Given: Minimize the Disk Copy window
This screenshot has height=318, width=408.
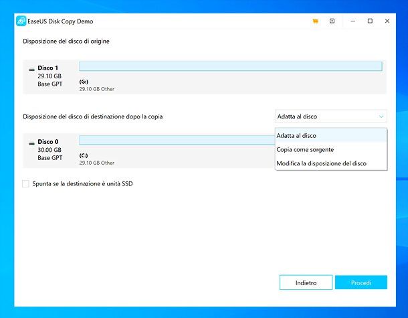Looking at the screenshot, I should pyautogui.click(x=353, y=21).
